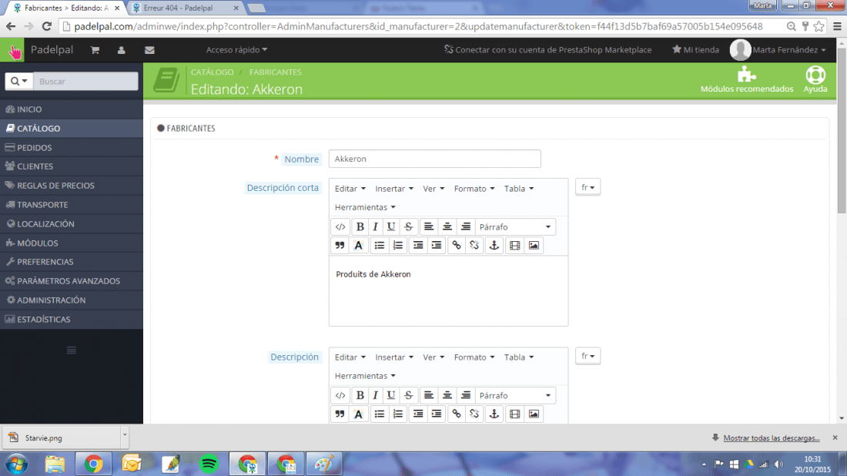Image resolution: width=847 pixels, height=476 pixels.
Task: Open Ver menu in Descripción corta editor
Action: point(434,189)
